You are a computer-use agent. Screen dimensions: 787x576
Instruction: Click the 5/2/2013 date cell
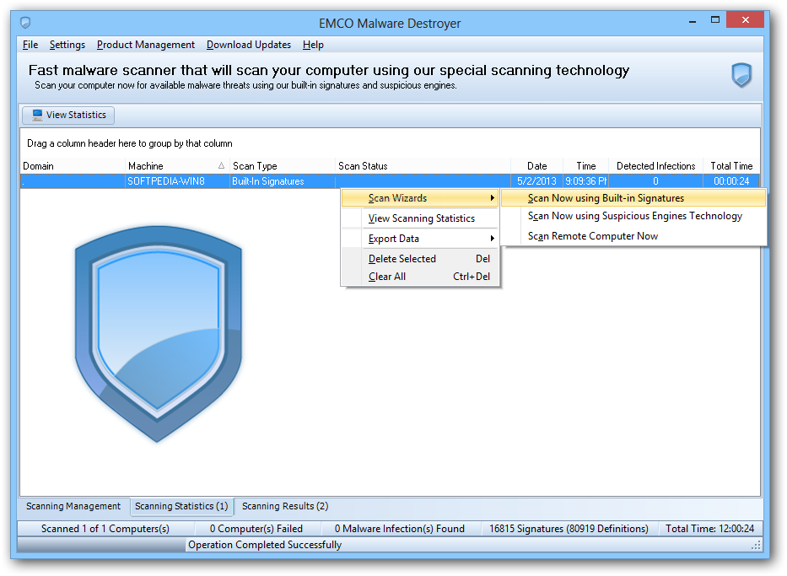tap(537, 181)
